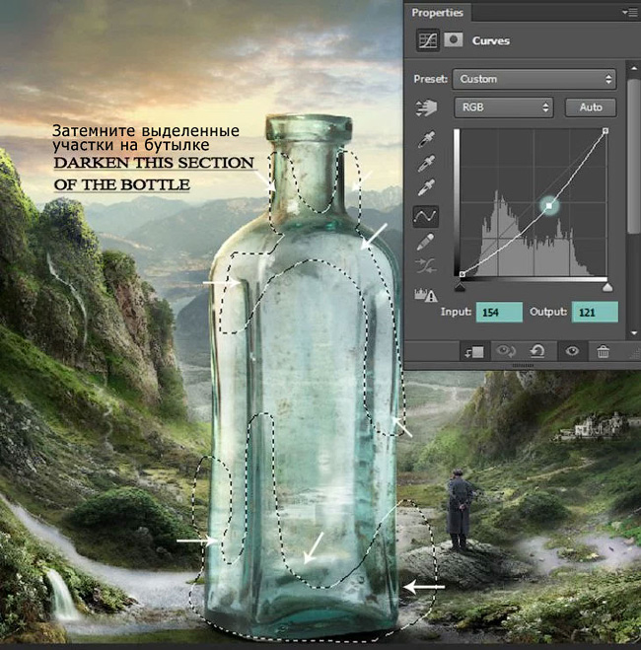Click the panel scroll down arrow
641x650 pixels.
[633, 332]
